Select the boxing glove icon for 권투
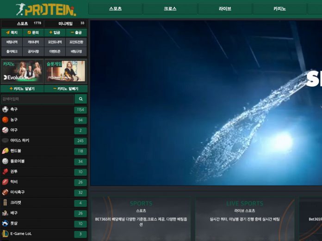This screenshot has width=322, height=241. [5, 172]
